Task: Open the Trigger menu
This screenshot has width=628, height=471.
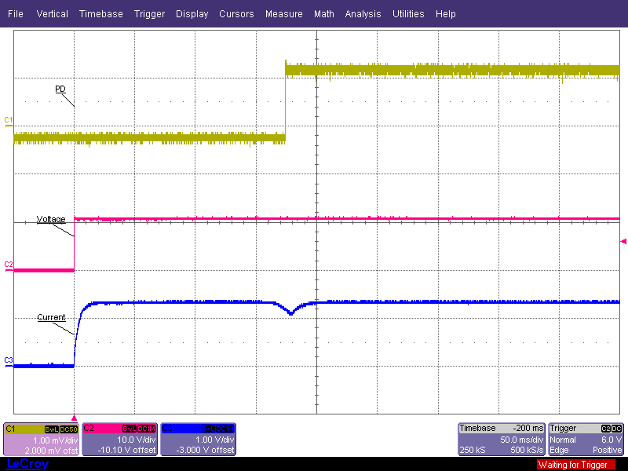Action: [x=149, y=14]
